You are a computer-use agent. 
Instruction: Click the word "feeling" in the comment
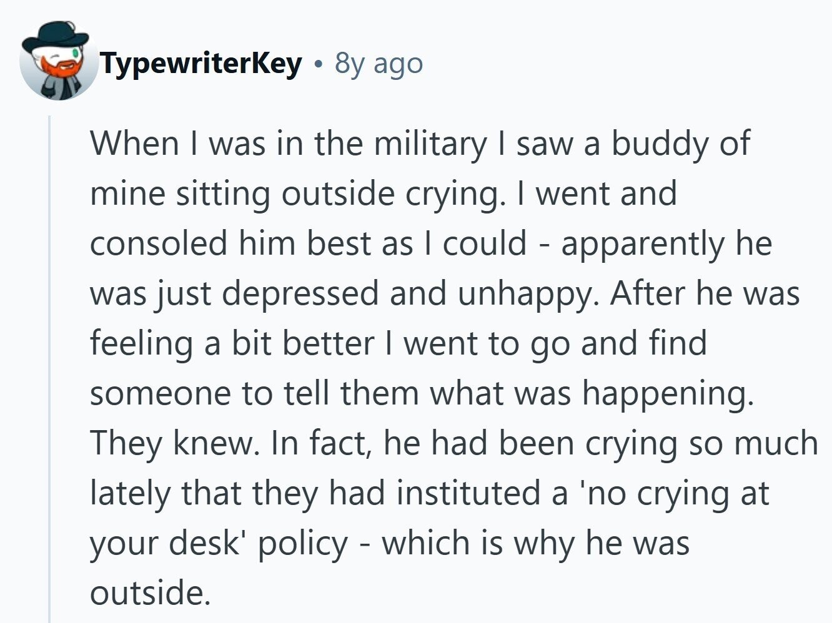click(x=141, y=345)
